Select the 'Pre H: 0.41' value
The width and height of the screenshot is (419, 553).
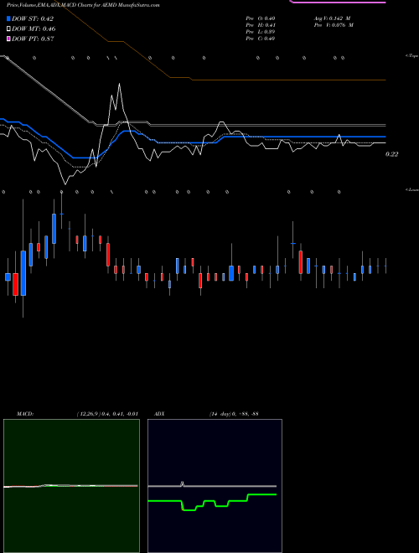point(261,25)
